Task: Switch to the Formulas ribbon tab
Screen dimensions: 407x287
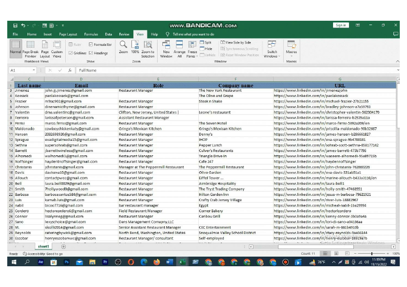Action: click(x=91, y=34)
